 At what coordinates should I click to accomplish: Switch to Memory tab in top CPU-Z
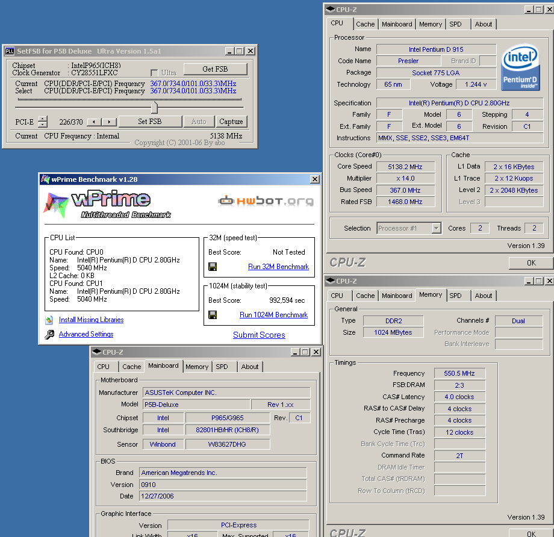click(x=431, y=24)
